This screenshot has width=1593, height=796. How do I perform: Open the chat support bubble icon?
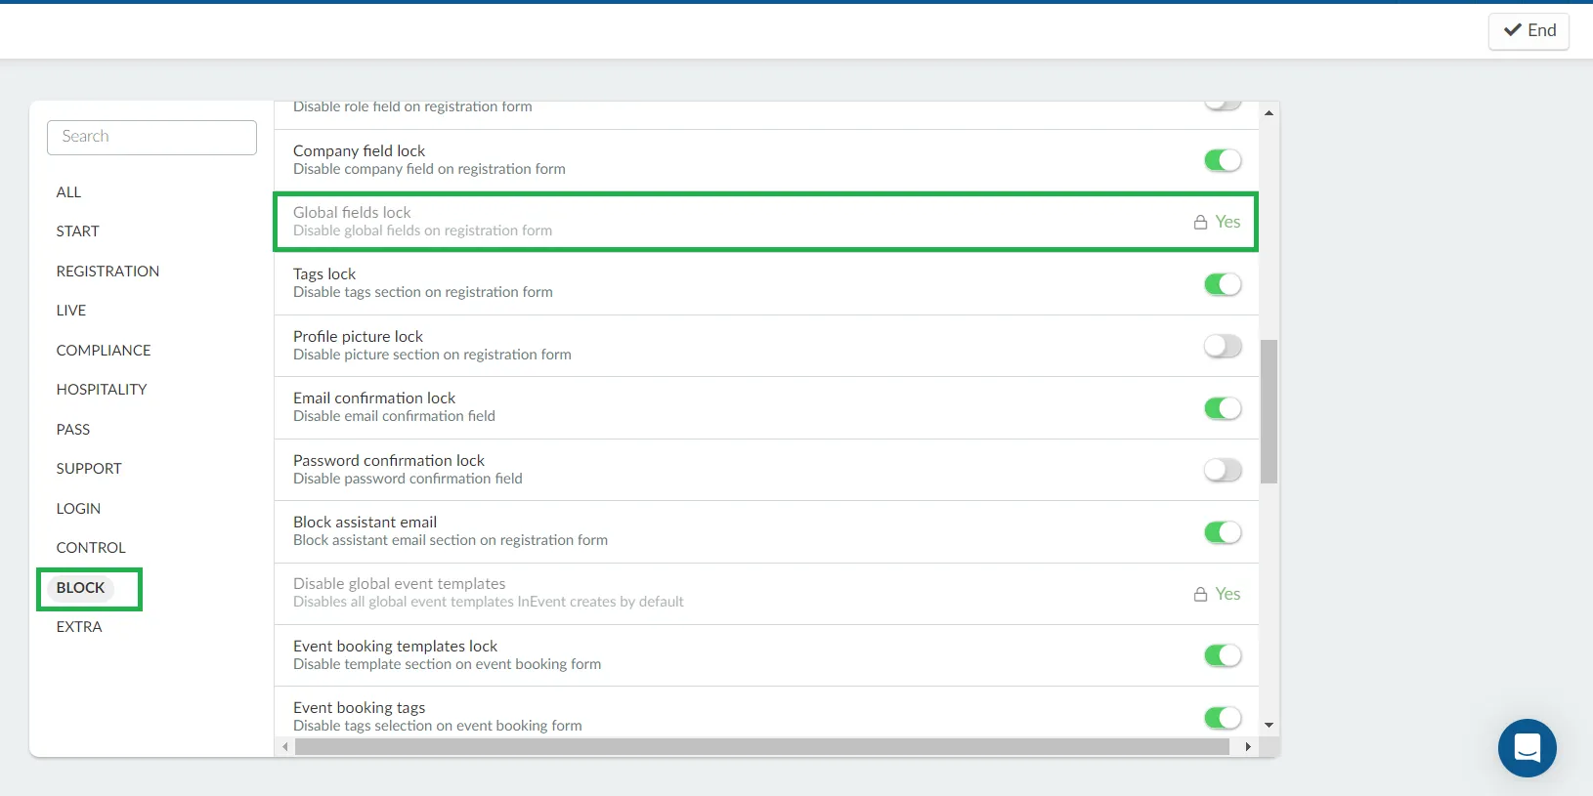pos(1527,748)
